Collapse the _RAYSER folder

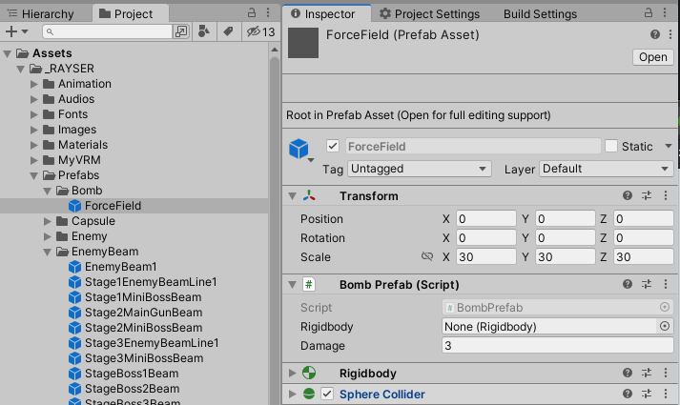(20, 69)
